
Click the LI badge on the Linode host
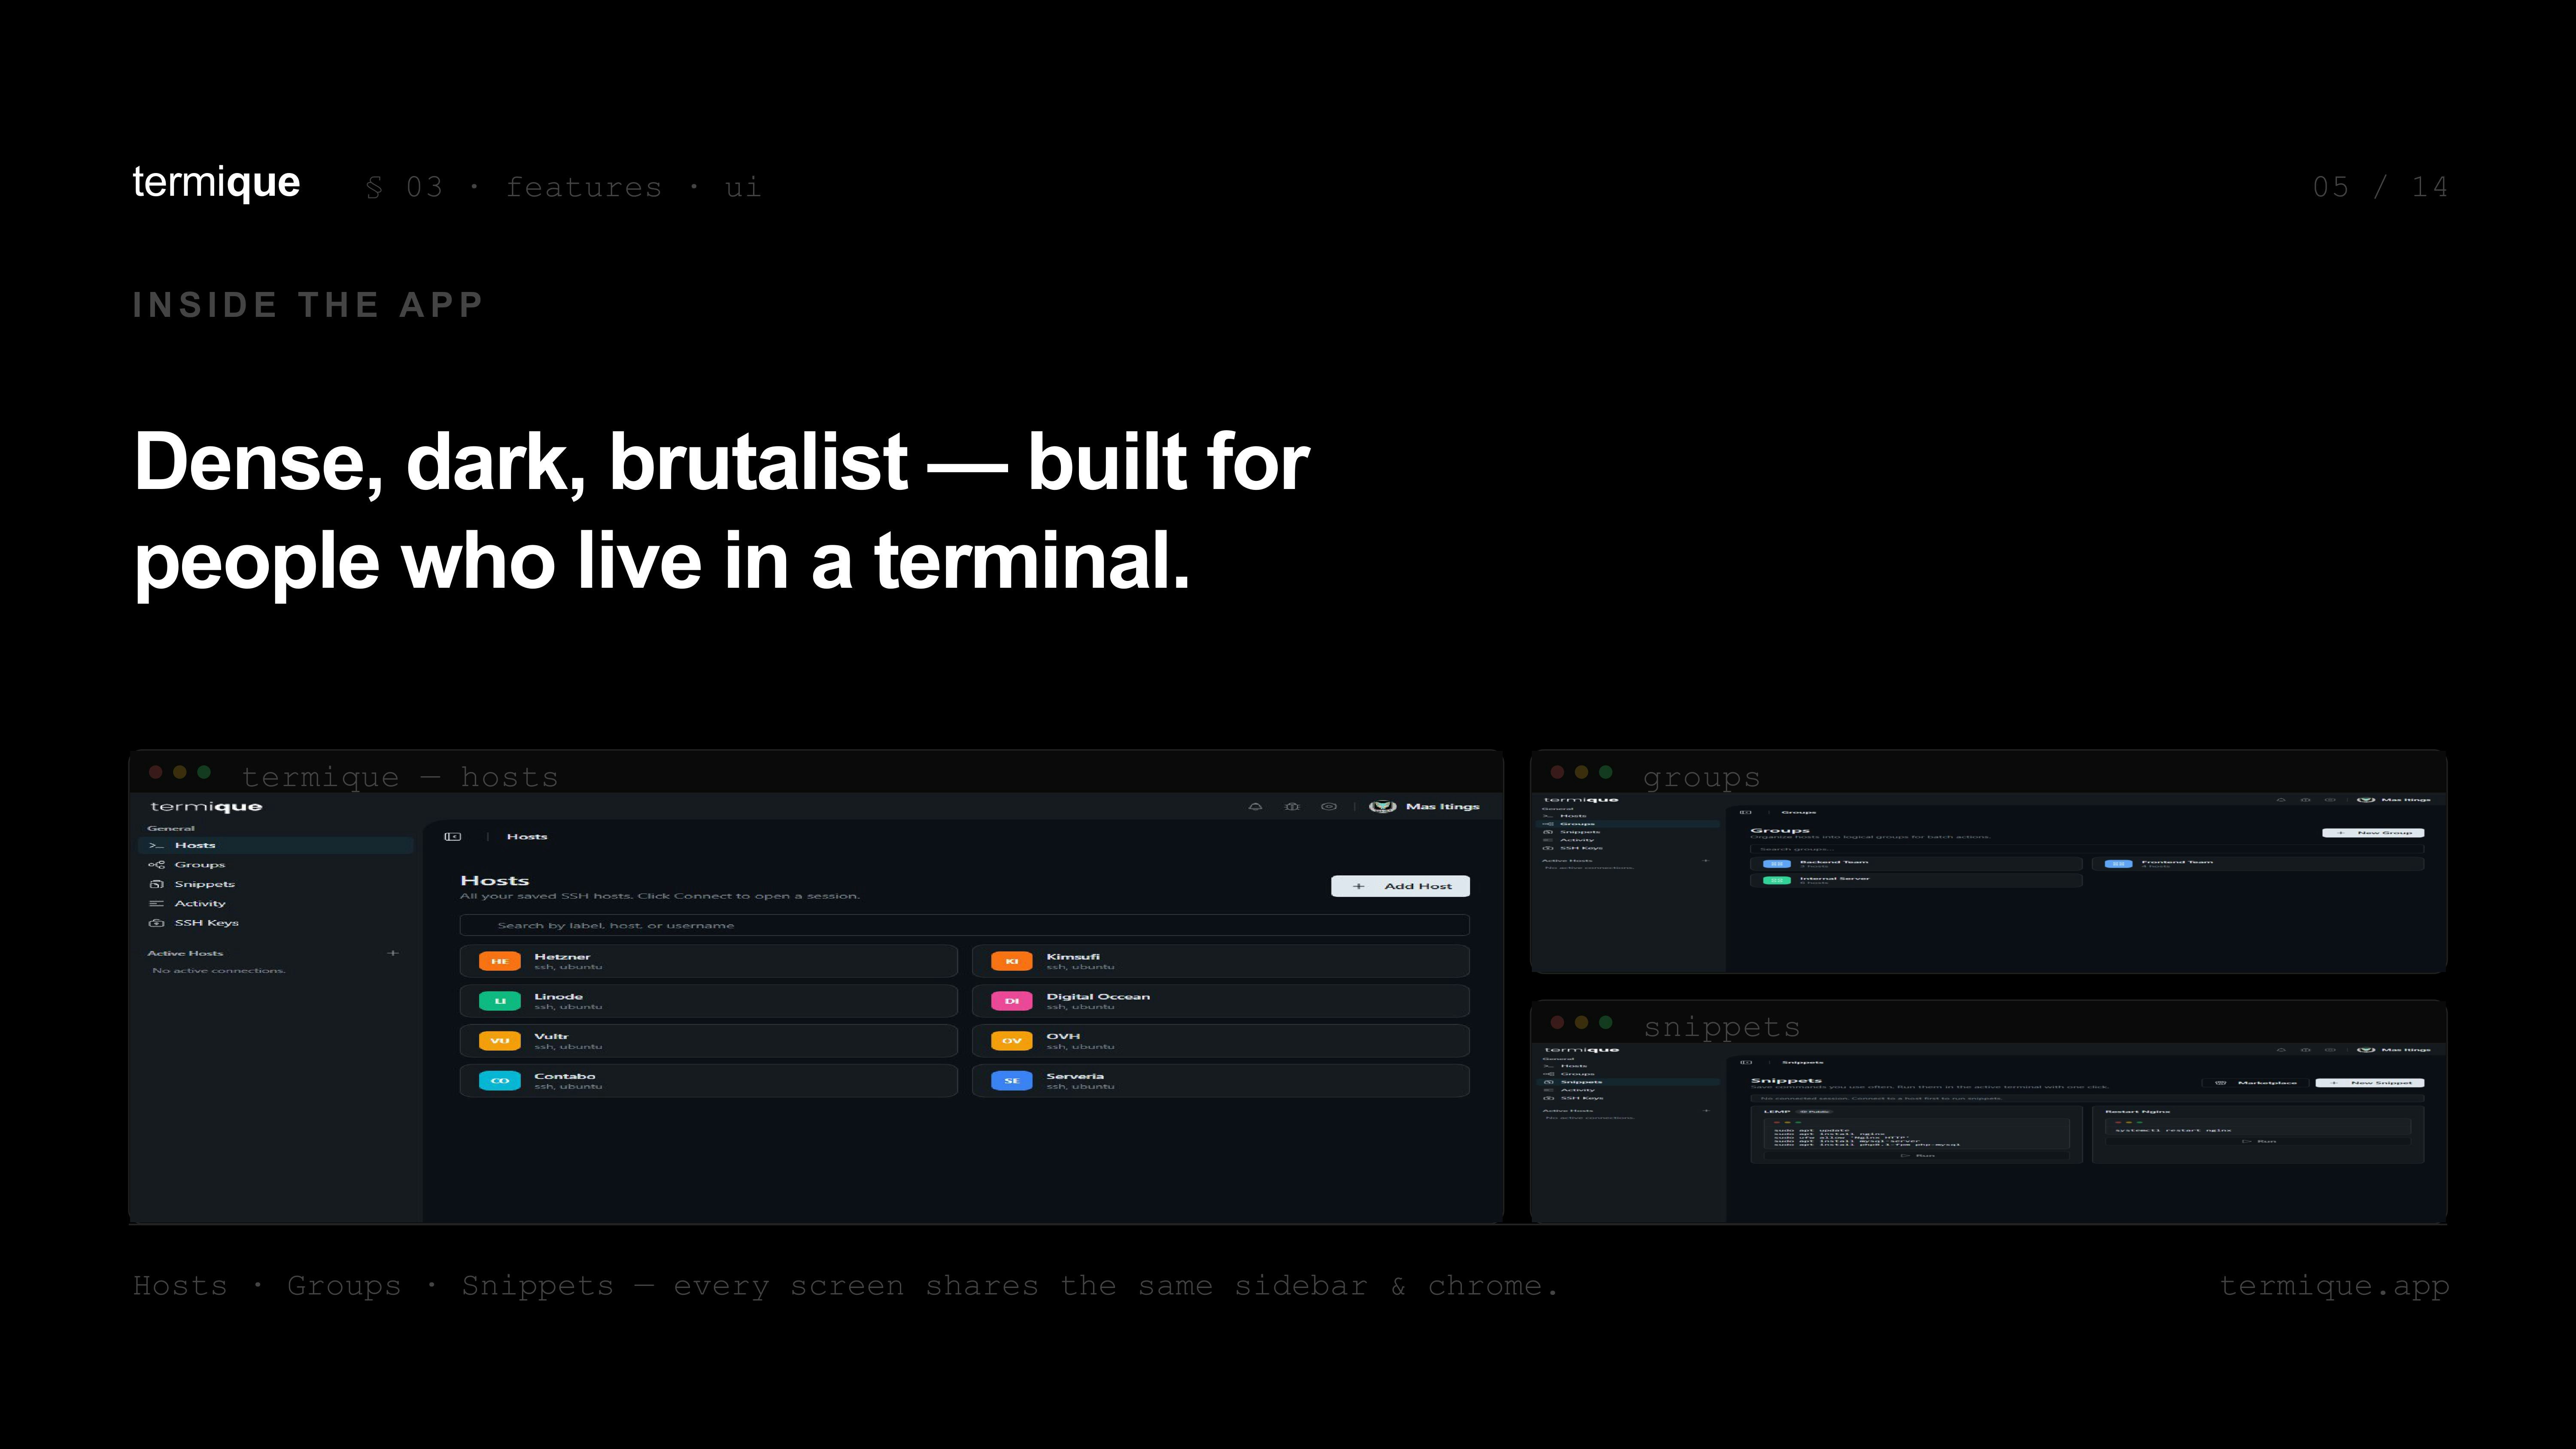point(500,1001)
